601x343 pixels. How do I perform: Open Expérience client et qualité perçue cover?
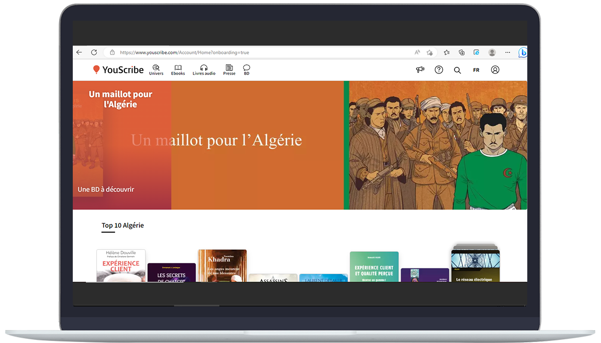coord(374,267)
